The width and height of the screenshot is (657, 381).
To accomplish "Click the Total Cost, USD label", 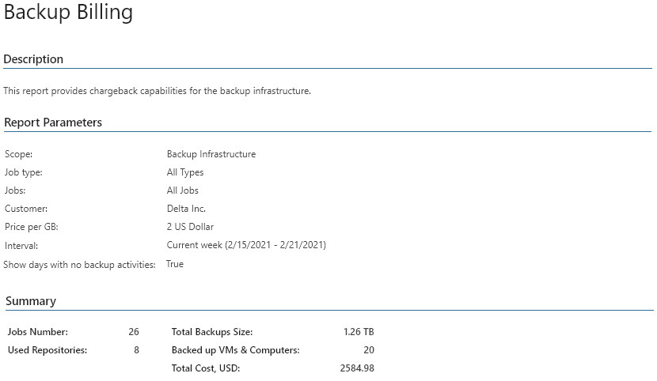I will click(206, 368).
